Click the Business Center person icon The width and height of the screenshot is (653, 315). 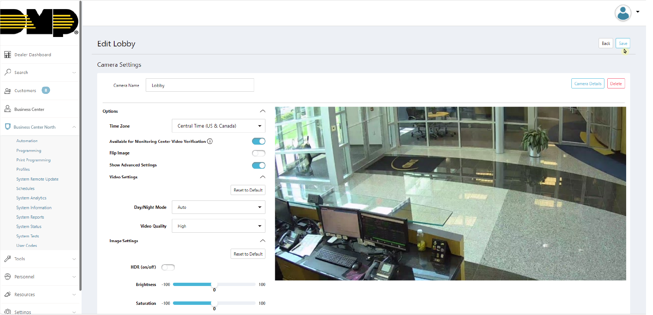pyautogui.click(x=8, y=109)
